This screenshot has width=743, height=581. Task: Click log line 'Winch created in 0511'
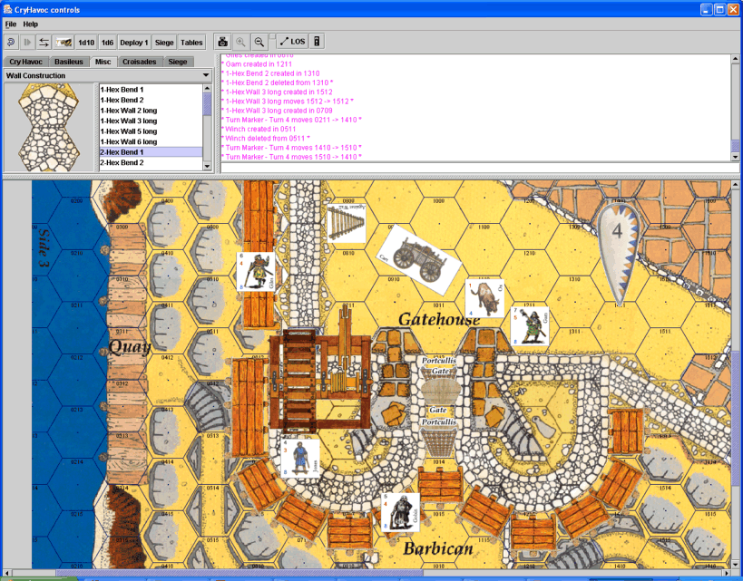(260, 129)
